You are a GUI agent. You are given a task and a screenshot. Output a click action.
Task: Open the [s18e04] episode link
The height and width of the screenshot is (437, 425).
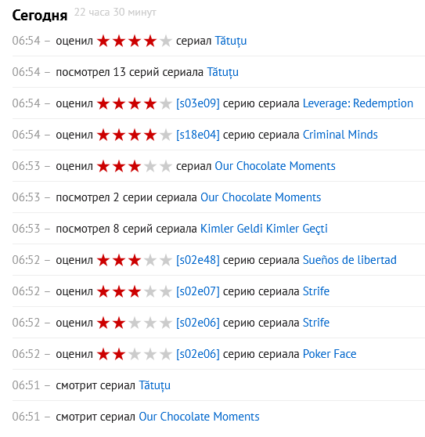[198, 135]
